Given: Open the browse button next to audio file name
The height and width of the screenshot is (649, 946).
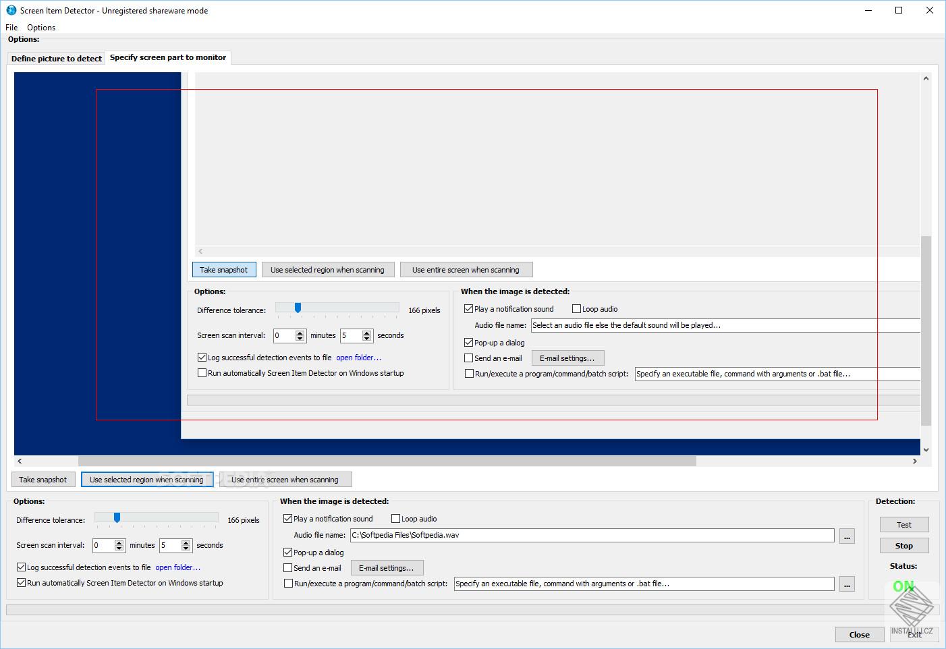Looking at the screenshot, I should click(x=847, y=535).
